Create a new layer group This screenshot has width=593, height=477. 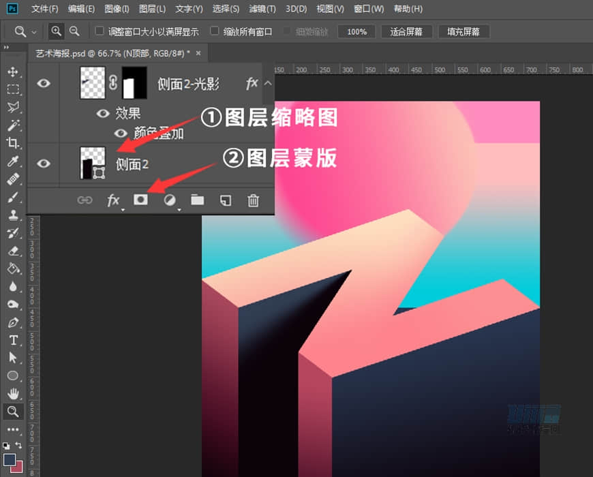coord(198,200)
